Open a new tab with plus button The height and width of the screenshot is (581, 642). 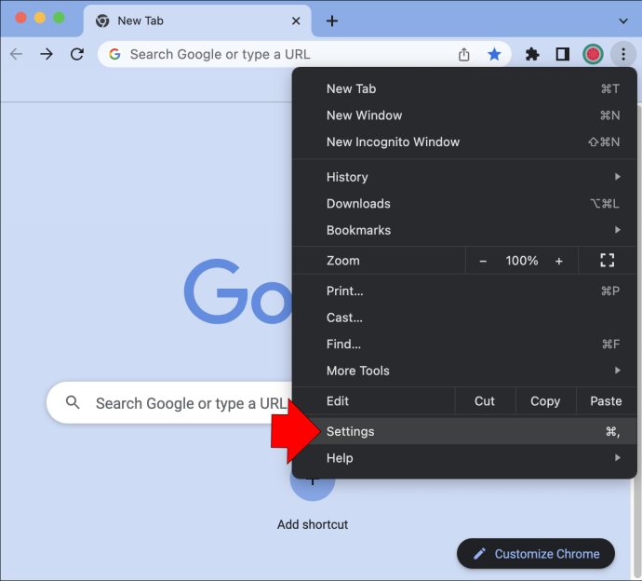332,20
